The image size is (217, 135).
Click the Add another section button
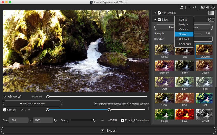(32, 103)
